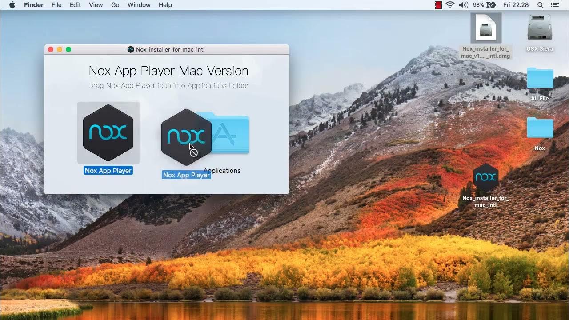Click the Nox icon in the installer title bar
The image size is (569, 320).
(131, 49)
